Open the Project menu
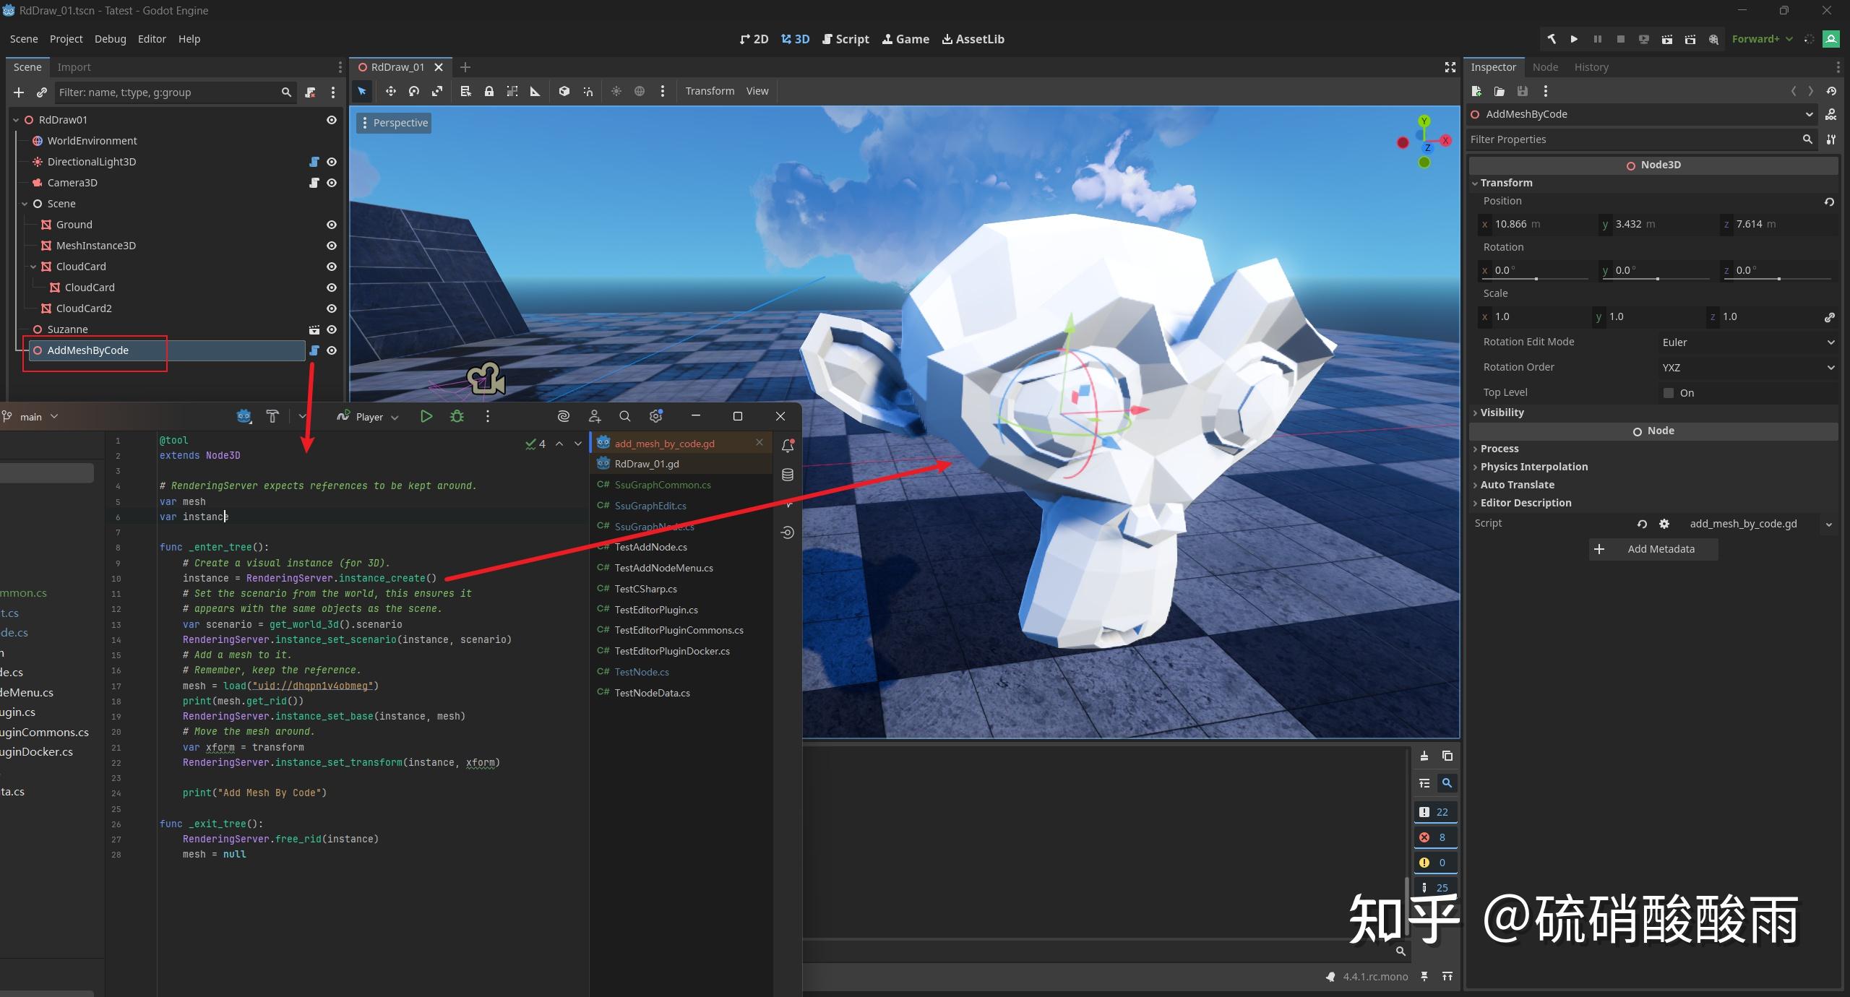 coord(66,39)
